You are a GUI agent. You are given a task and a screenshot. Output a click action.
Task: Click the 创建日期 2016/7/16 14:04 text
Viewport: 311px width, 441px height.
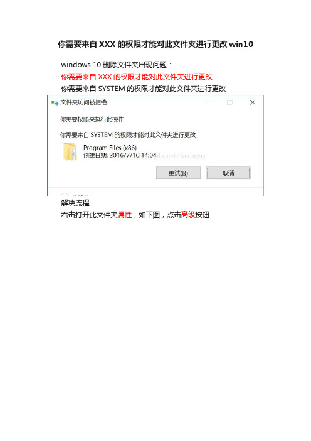(x=120, y=155)
